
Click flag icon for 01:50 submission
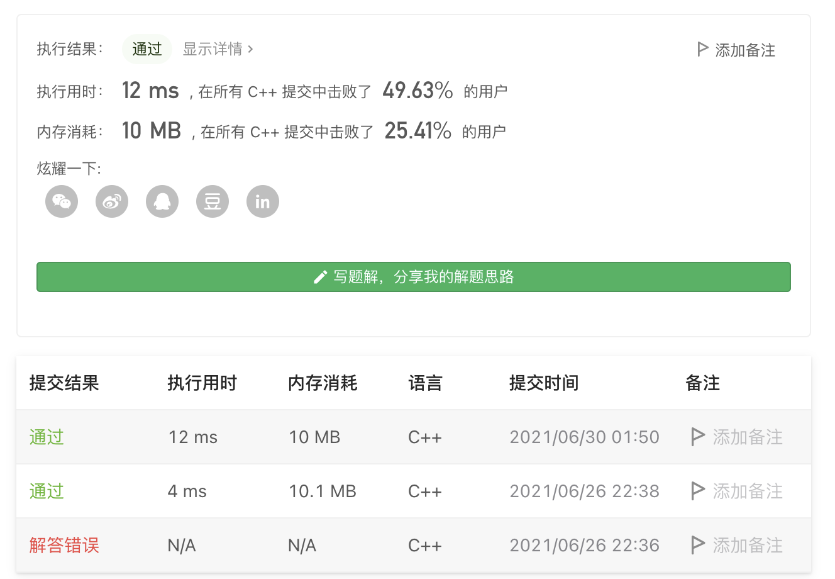[x=697, y=437]
